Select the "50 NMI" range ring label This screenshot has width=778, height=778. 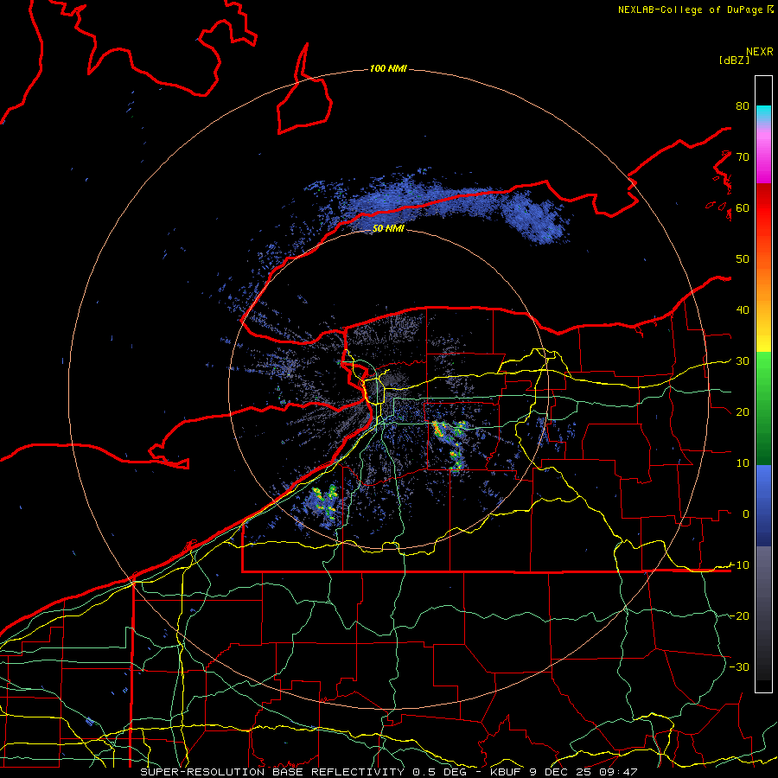pos(388,229)
